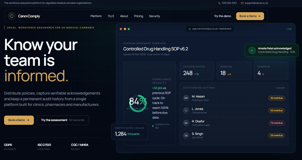Click the MH avatar for M. Hasan
The width and height of the screenshot is (302, 160).
coord(186,98)
